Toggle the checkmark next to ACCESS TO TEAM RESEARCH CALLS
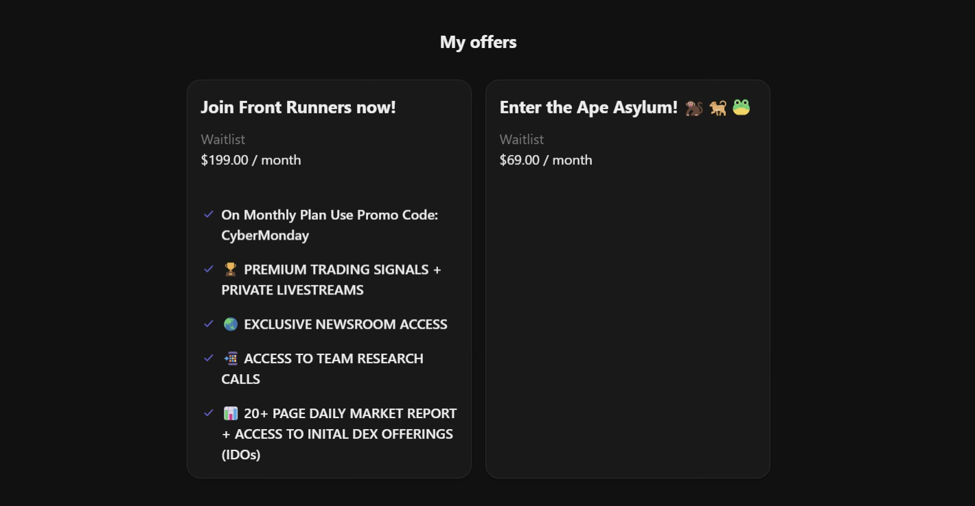Screen dimensions: 975x506 pos(209,358)
